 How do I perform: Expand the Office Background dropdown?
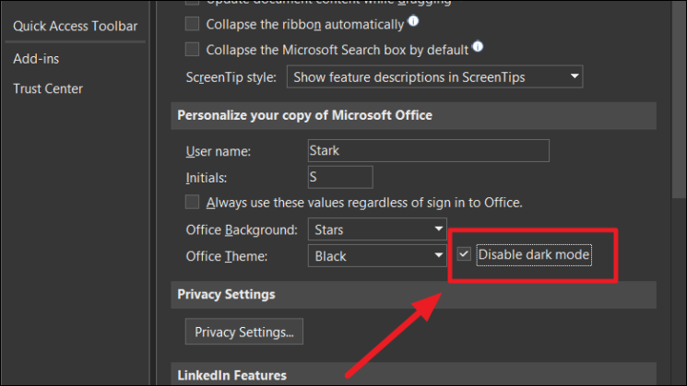click(x=377, y=229)
